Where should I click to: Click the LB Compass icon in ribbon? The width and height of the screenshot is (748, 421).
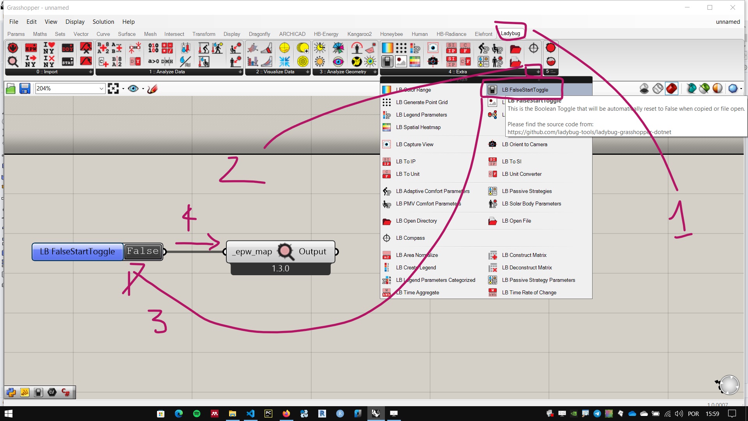point(533,48)
